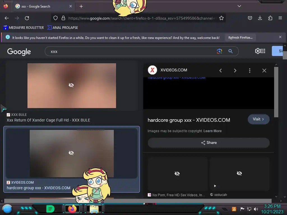The image size is (287, 215).
Task: Open a new tab with the plus button
Action: [x=81, y=6]
